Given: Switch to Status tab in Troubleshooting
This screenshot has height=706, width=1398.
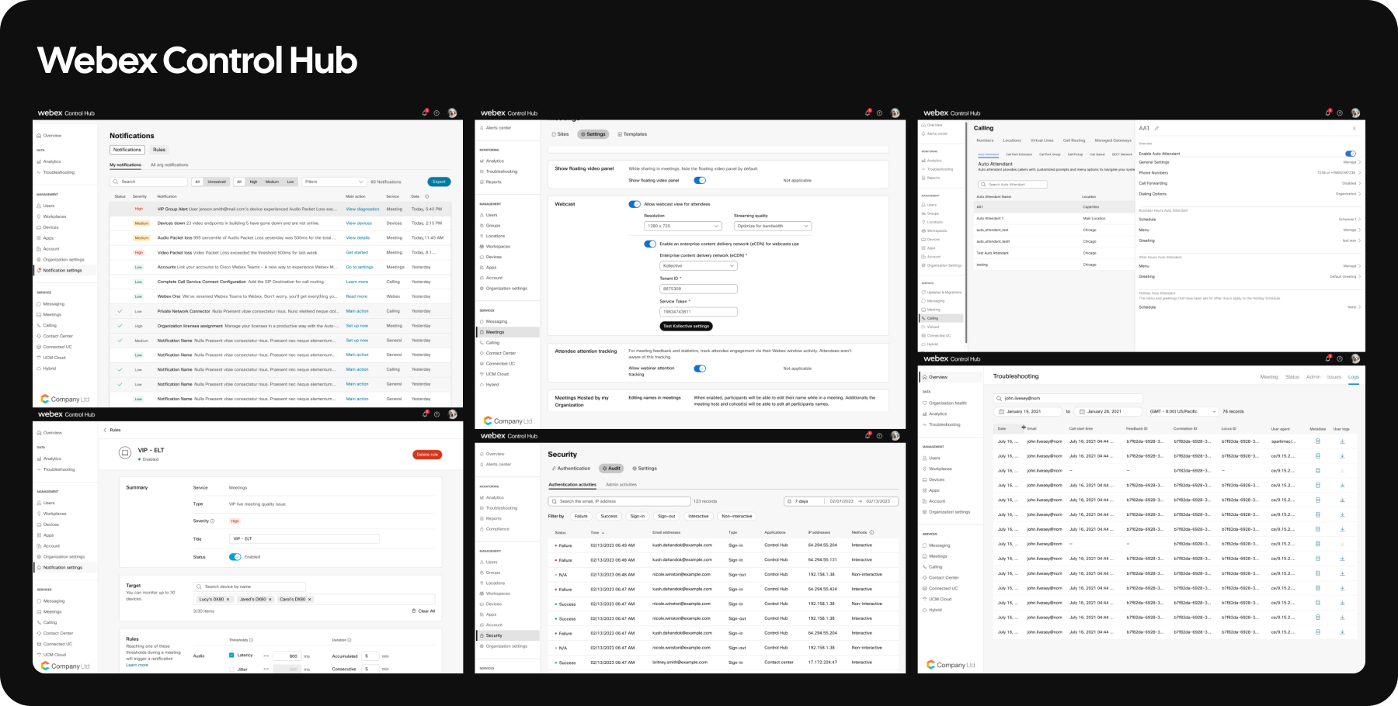Looking at the screenshot, I should (1292, 377).
